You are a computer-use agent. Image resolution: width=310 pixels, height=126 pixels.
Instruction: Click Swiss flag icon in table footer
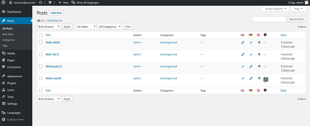pyautogui.click(x=258, y=90)
